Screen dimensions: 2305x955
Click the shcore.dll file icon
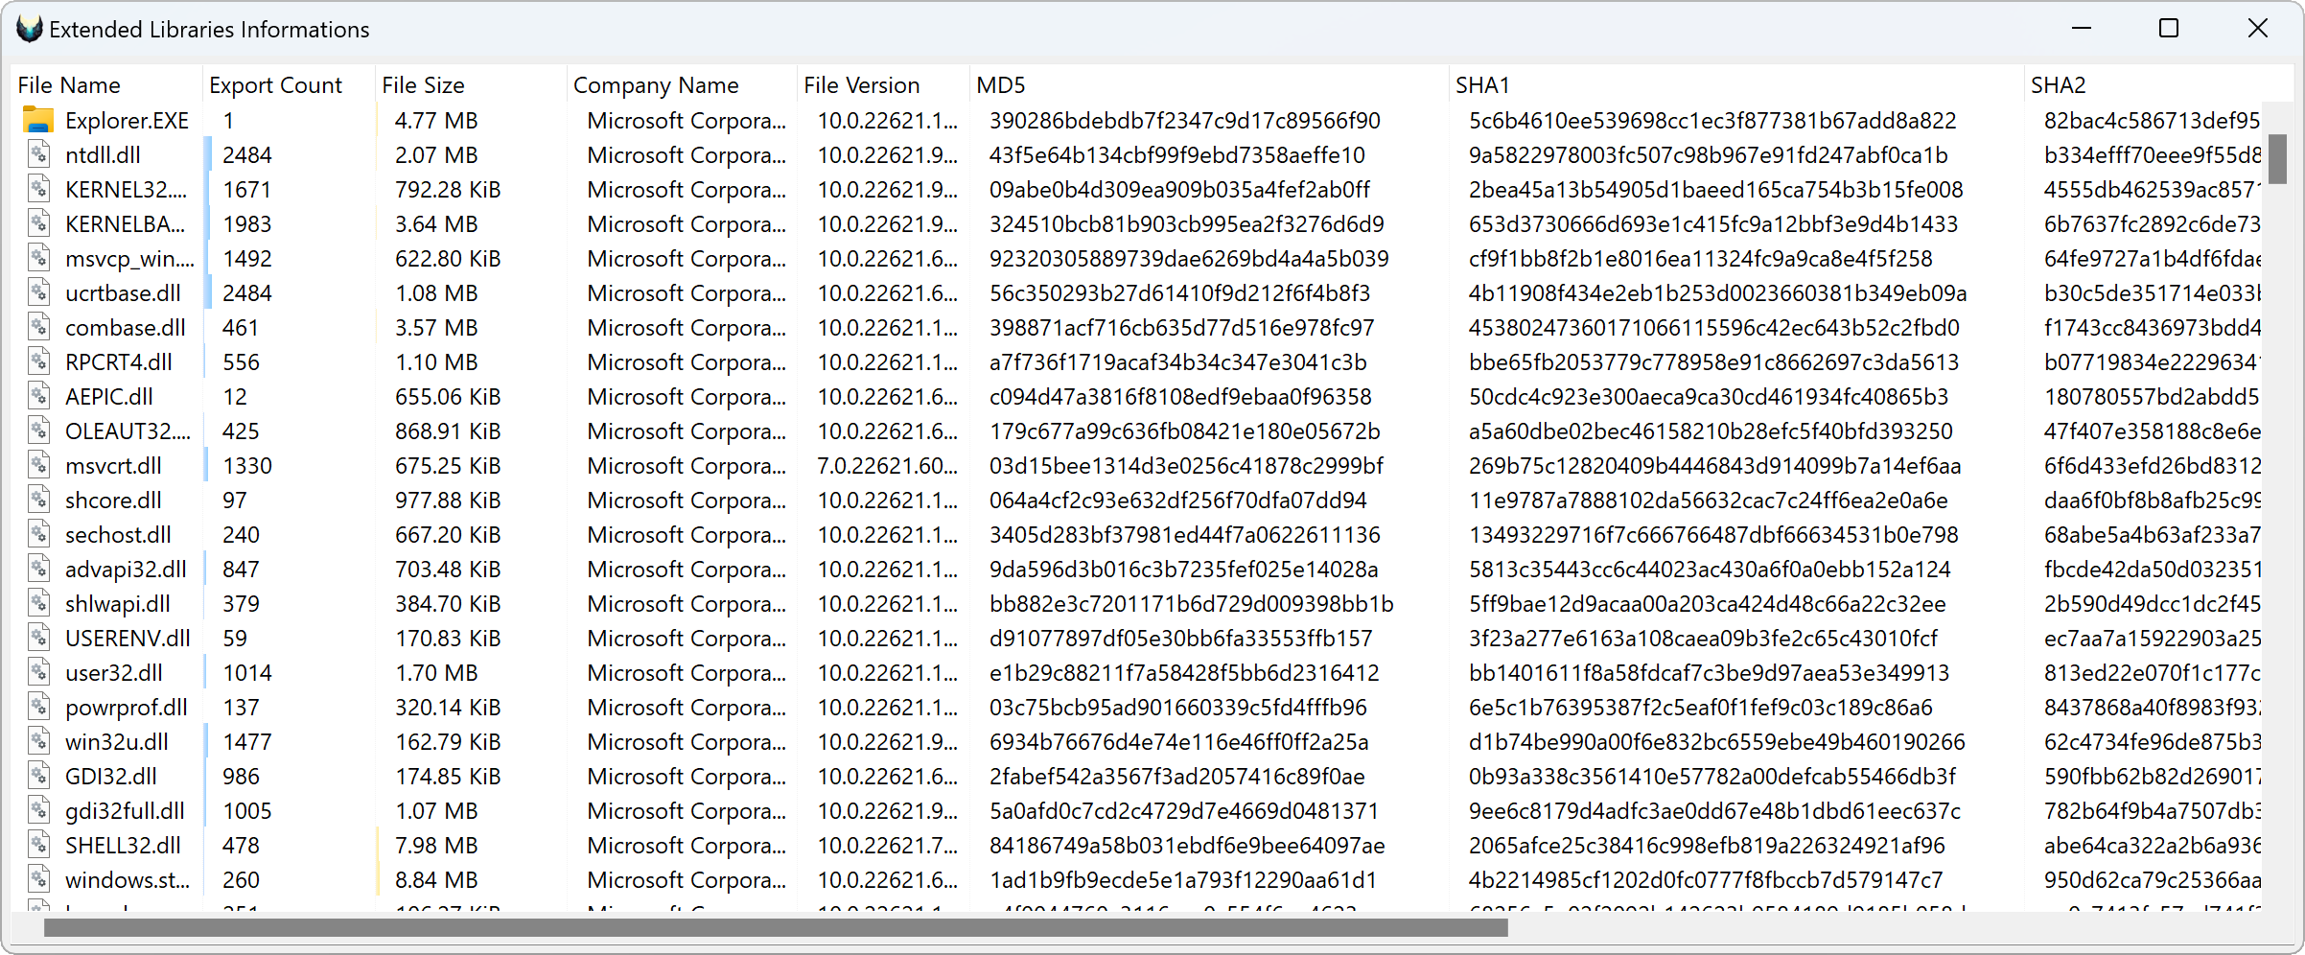coord(38,500)
